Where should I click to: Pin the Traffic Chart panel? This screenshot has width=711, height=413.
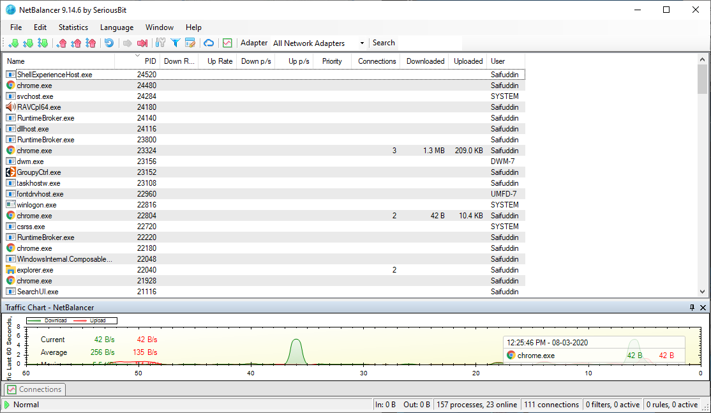tap(692, 308)
